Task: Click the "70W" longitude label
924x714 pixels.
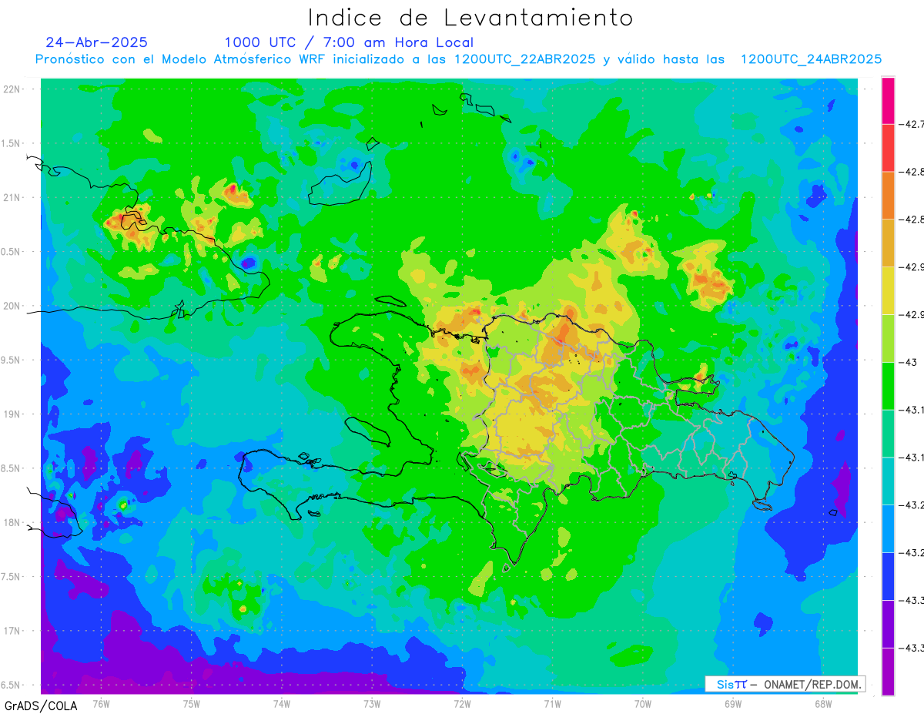Action: (x=643, y=703)
